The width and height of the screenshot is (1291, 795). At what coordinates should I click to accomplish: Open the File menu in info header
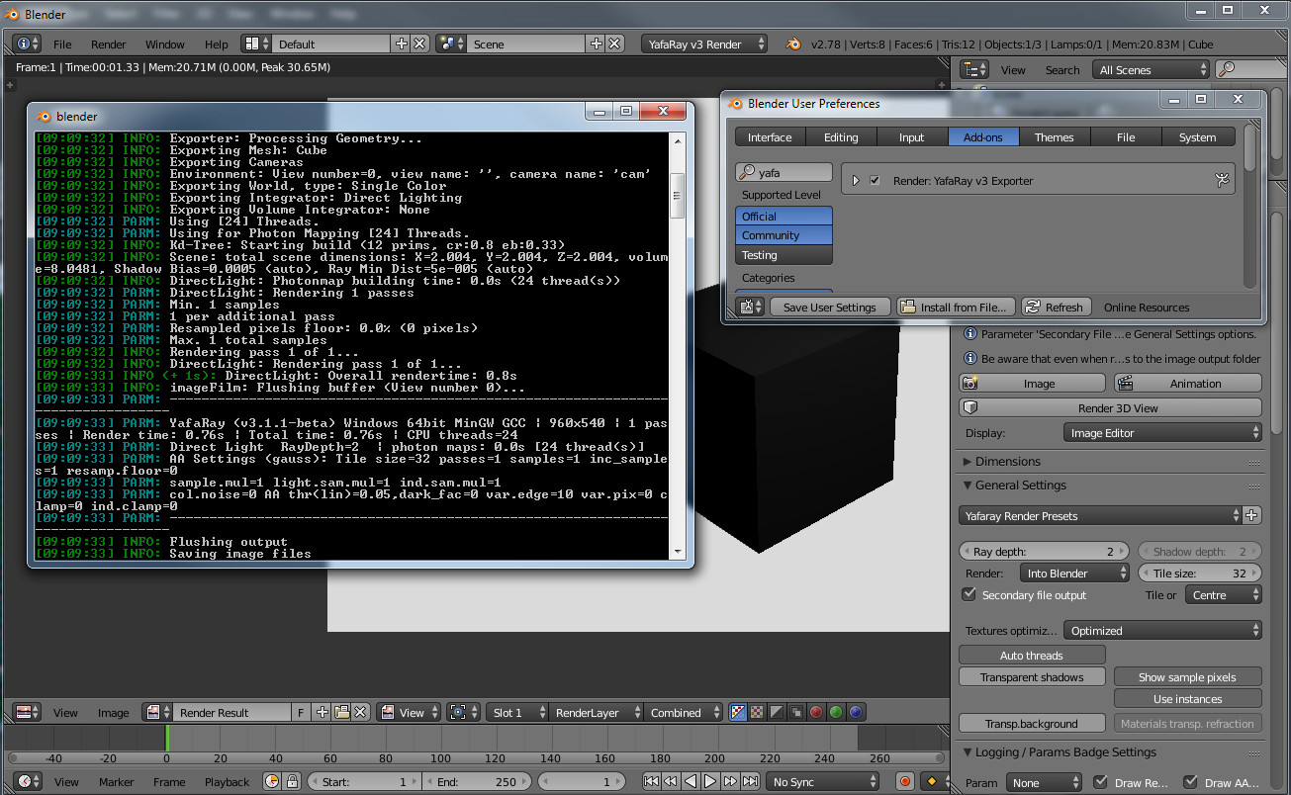[62, 44]
